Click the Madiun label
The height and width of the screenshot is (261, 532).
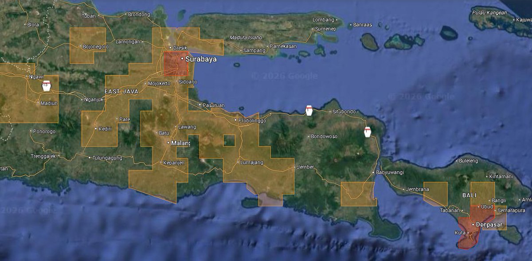click(x=49, y=103)
